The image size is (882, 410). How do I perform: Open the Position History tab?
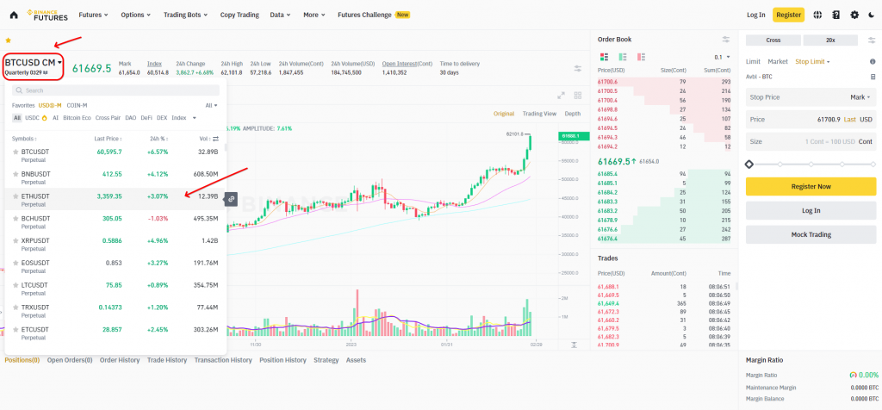pyautogui.click(x=283, y=360)
